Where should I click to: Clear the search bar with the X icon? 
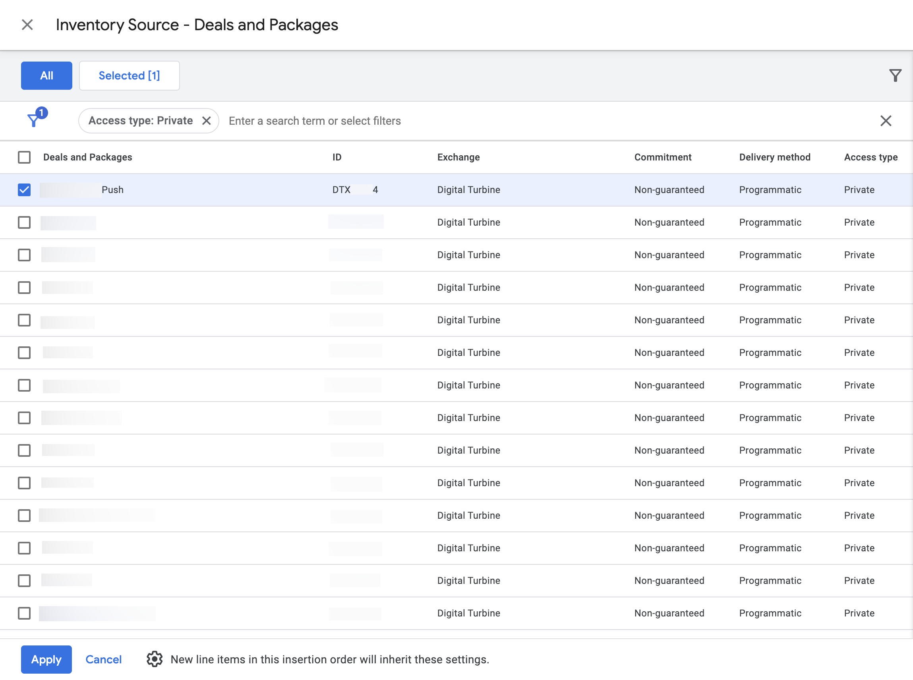click(886, 121)
